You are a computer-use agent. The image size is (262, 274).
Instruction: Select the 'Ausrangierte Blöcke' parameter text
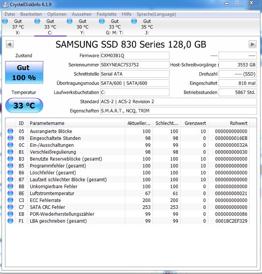coord(51,131)
